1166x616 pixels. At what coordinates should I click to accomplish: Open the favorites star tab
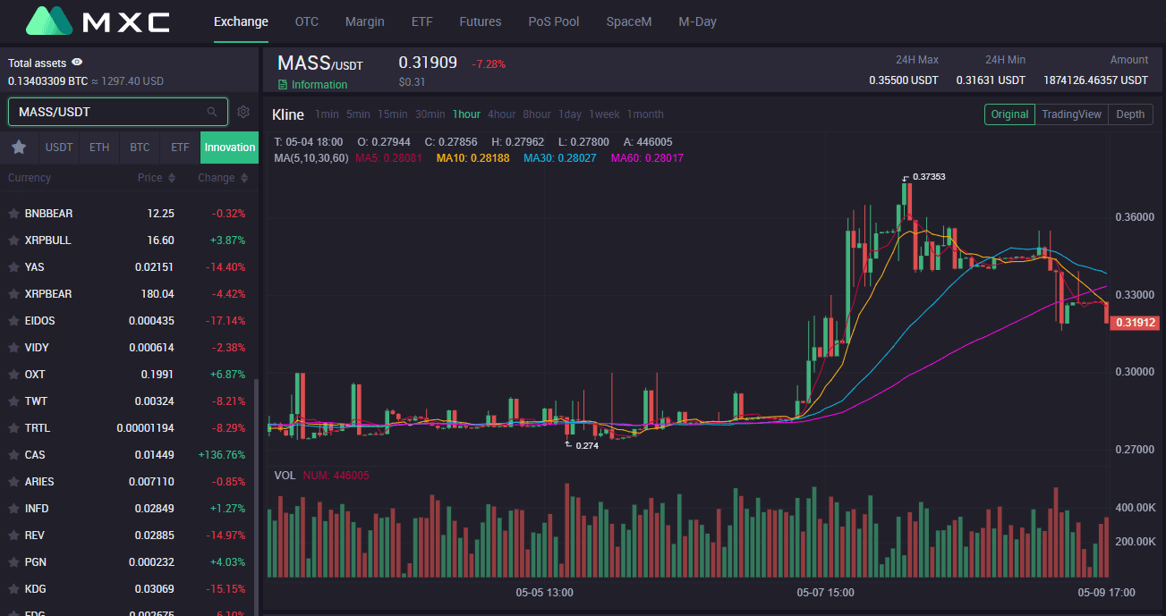(x=19, y=148)
